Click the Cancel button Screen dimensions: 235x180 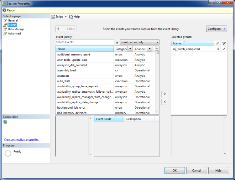point(197,170)
